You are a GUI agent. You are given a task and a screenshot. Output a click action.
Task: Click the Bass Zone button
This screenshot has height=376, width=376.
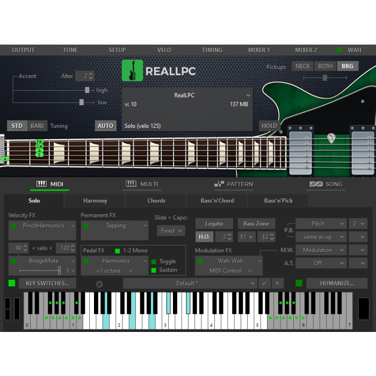[x=256, y=224]
